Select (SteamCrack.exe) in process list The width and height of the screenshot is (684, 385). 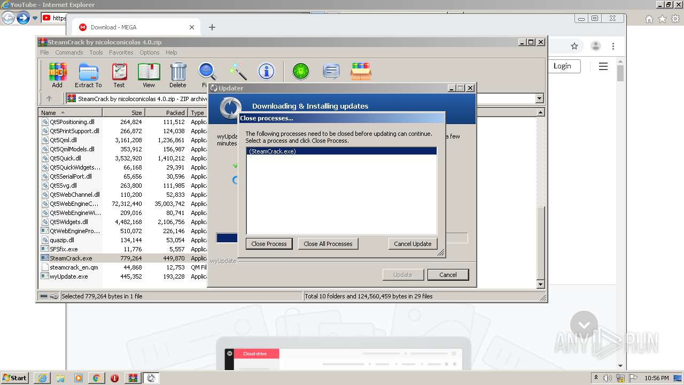341,151
